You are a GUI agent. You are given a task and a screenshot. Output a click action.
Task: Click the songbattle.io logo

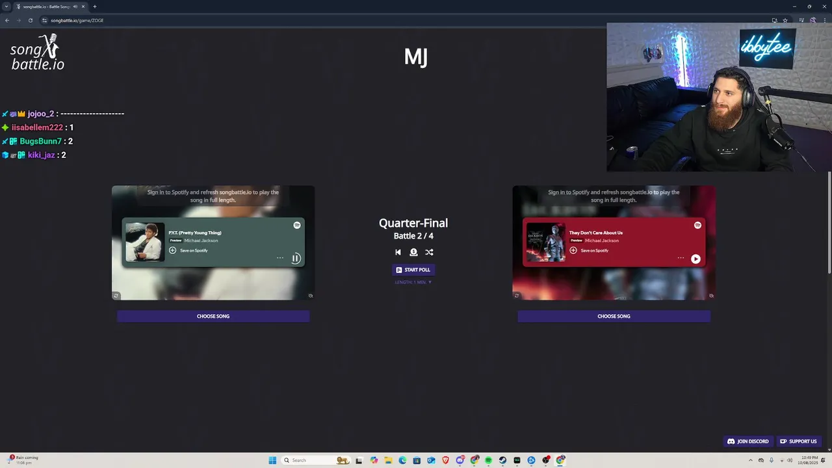(37, 52)
